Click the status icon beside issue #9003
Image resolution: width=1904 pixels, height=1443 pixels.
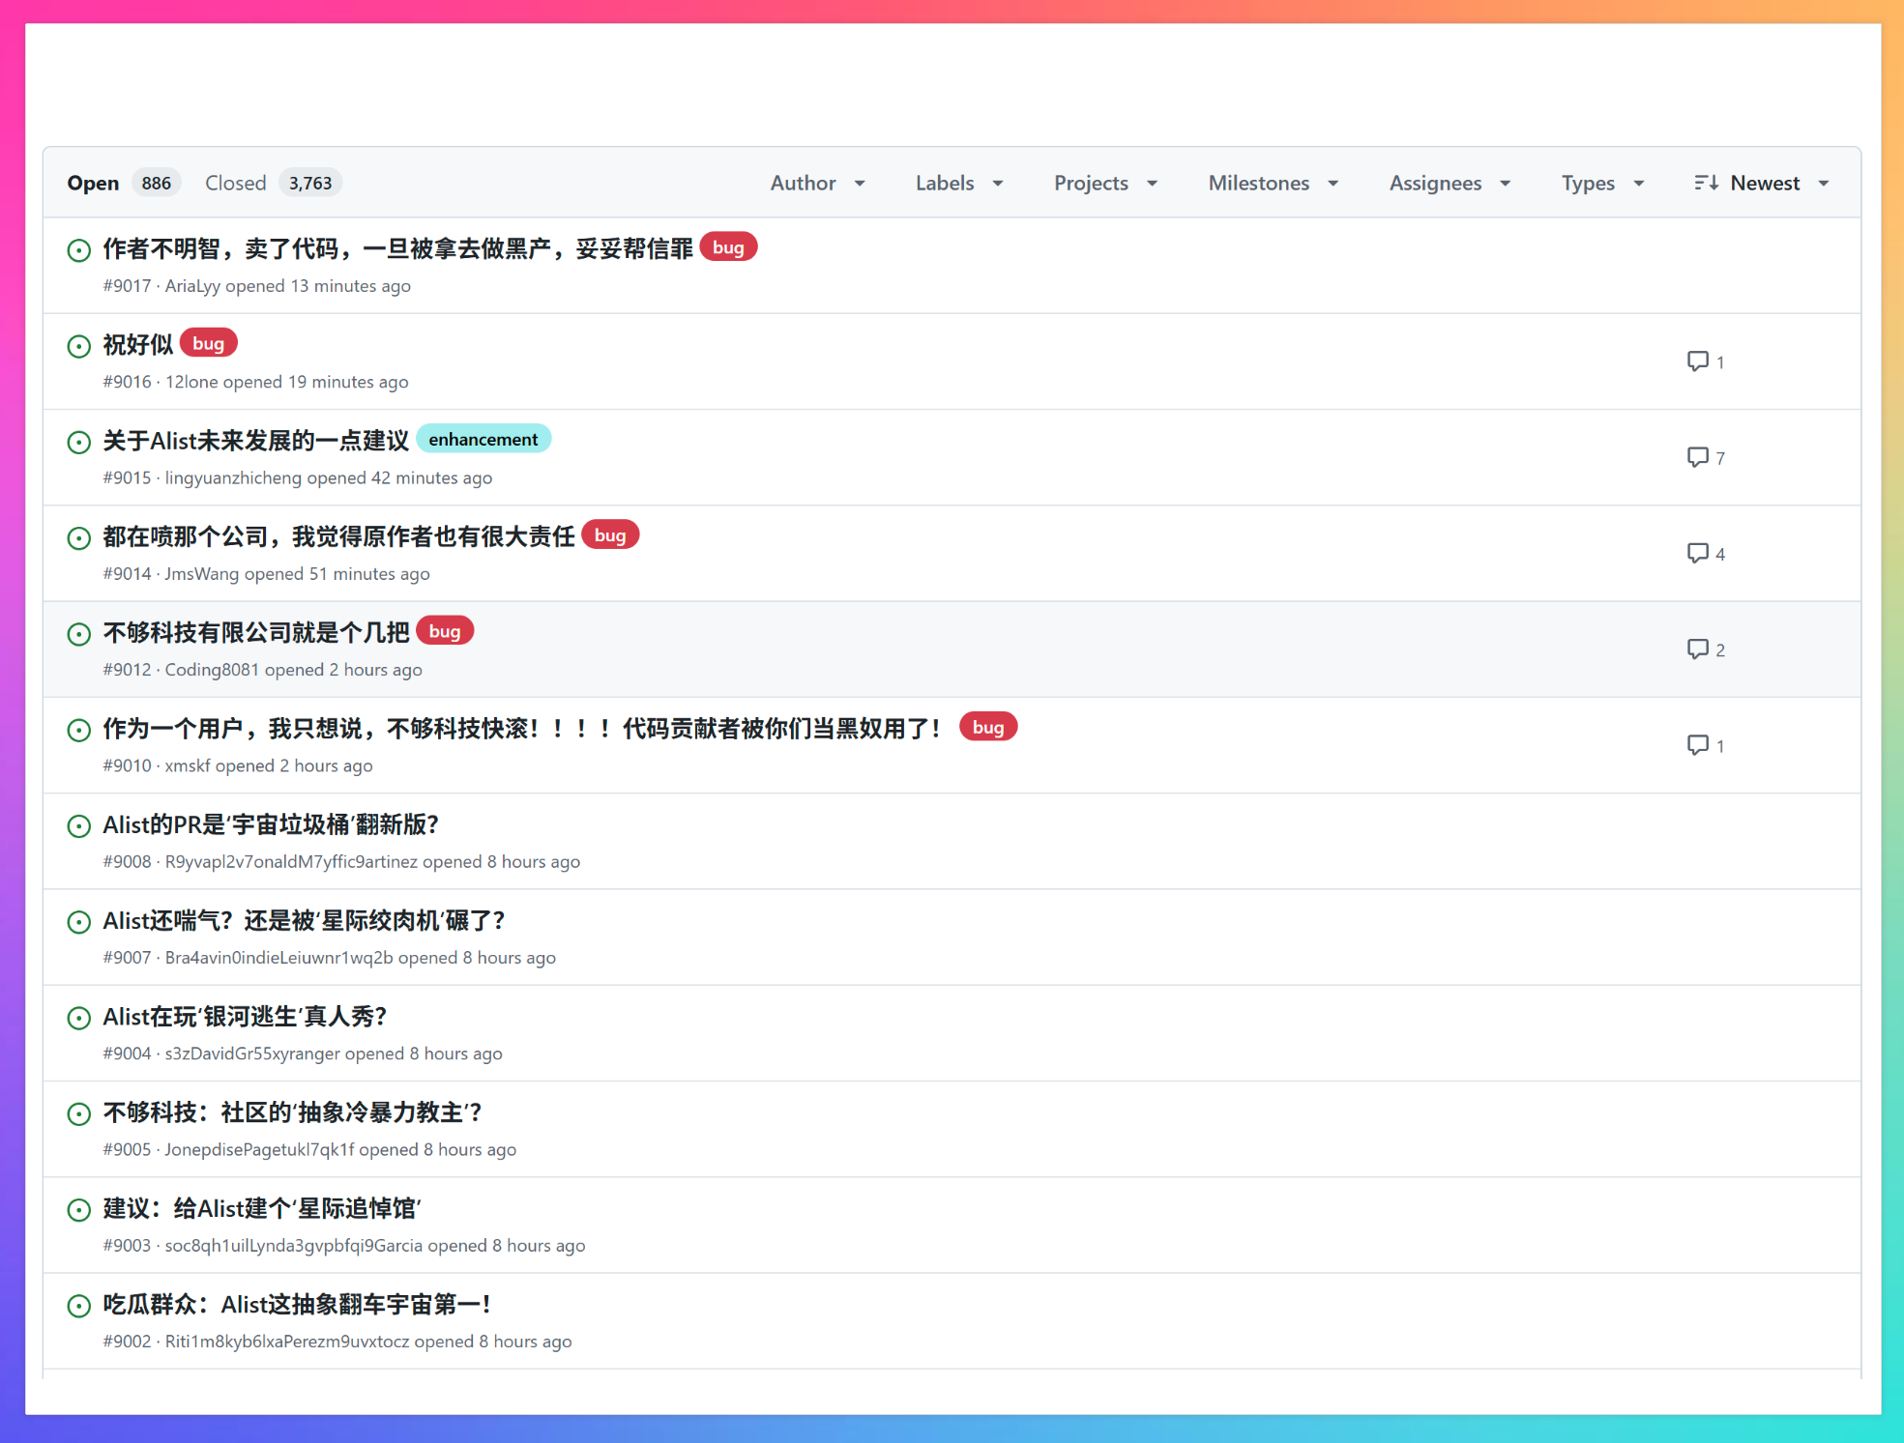[x=78, y=1210]
